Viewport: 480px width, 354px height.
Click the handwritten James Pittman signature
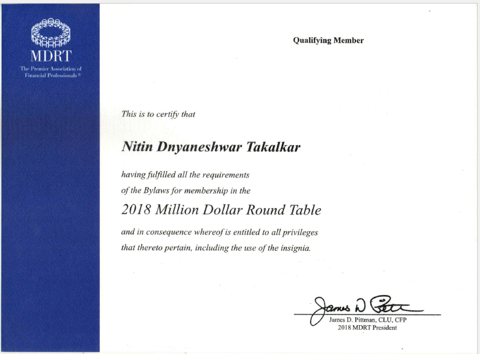coord(366,306)
